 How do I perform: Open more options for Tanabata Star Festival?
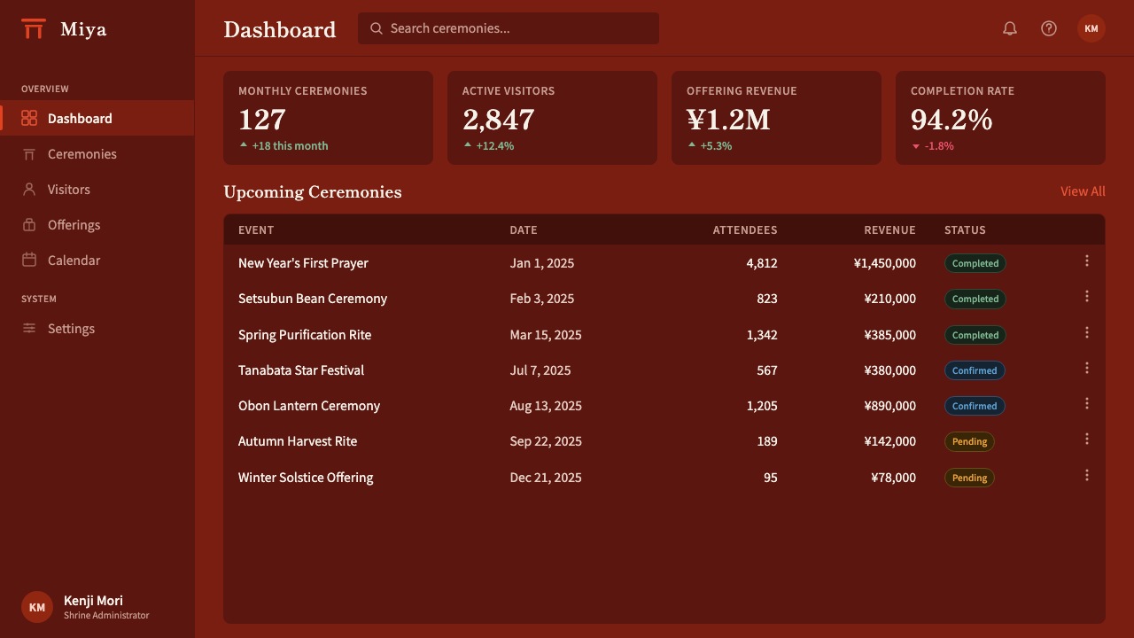click(1087, 369)
